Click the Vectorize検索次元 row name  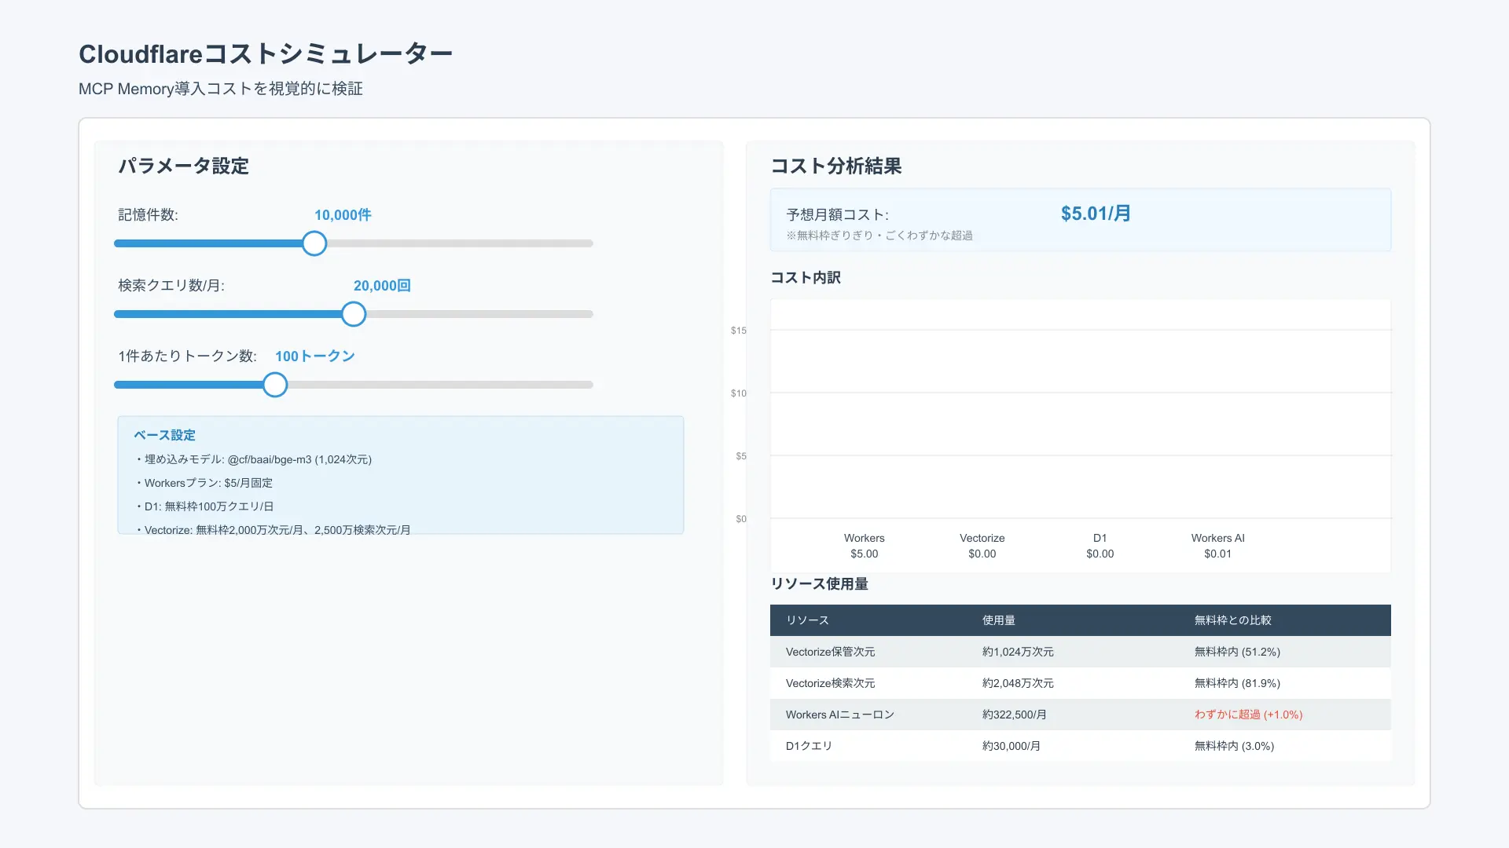tap(830, 683)
